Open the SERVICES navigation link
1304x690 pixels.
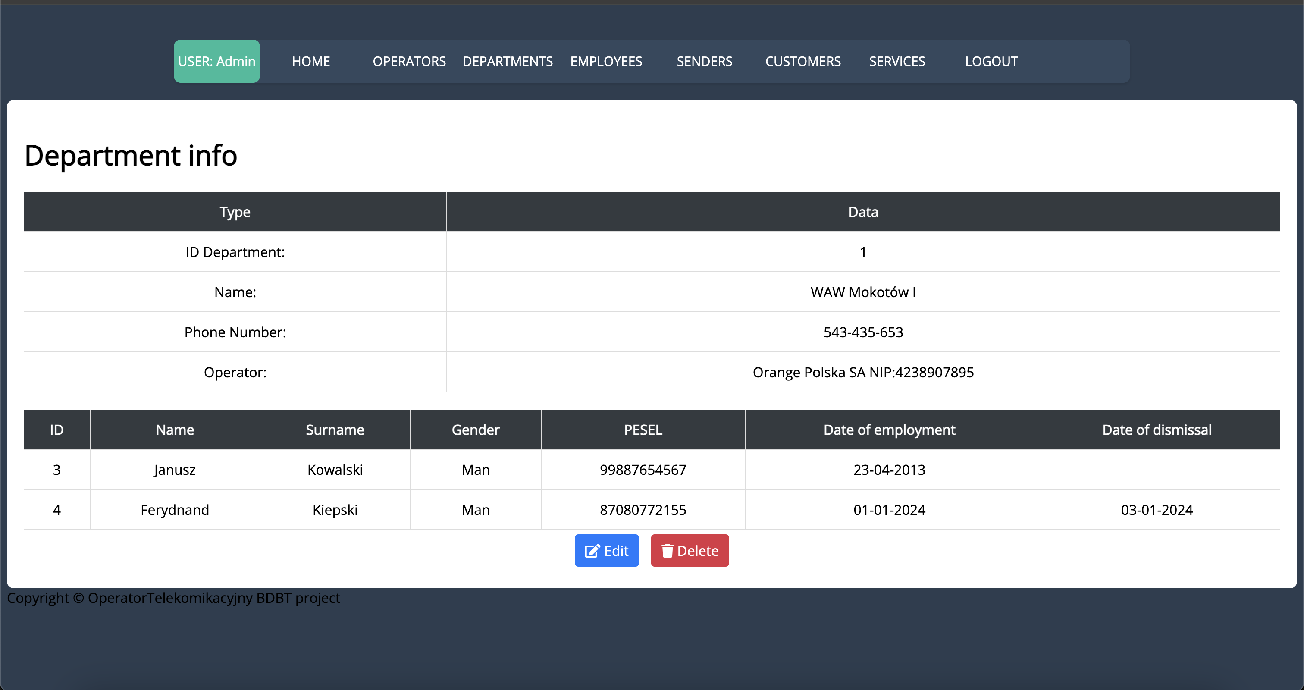tap(897, 61)
